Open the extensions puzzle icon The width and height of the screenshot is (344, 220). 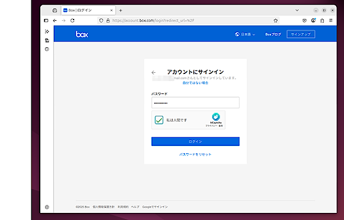322,21
